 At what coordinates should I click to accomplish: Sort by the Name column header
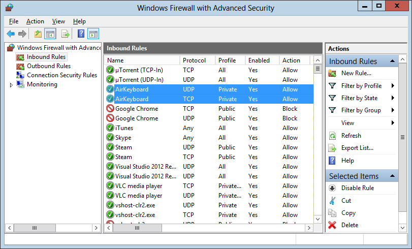(x=142, y=60)
